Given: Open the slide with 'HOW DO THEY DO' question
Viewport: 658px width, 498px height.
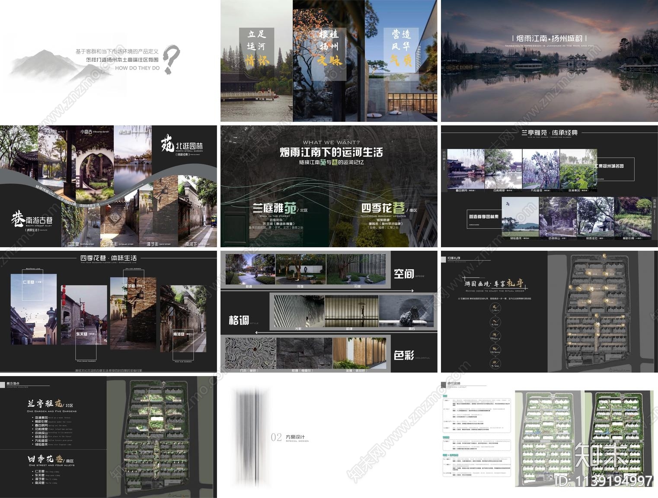Looking at the screenshot, I should 108,61.
